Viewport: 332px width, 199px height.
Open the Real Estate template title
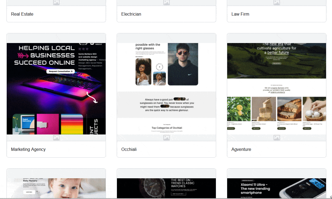[22, 14]
